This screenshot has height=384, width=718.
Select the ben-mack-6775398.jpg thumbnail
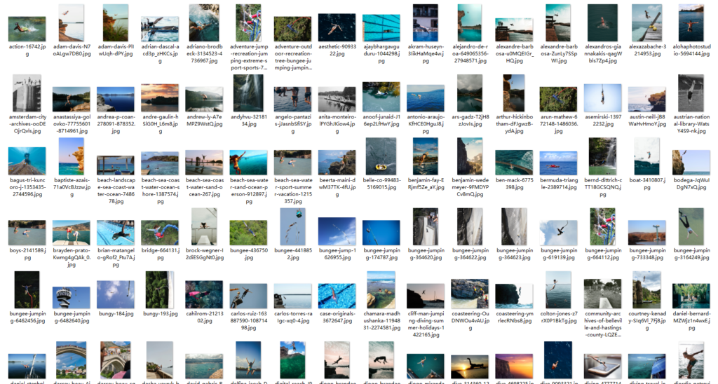tap(514, 163)
